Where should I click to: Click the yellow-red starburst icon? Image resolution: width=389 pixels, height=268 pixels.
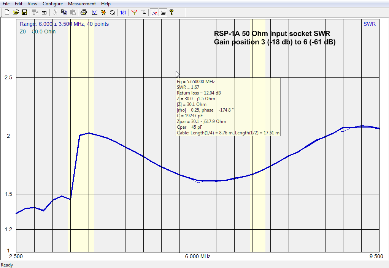click(x=103, y=12)
